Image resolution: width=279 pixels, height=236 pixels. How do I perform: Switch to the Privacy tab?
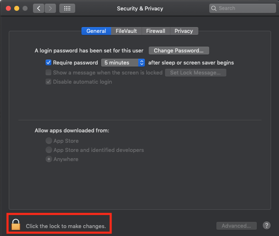pyautogui.click(x=184, y=31)
